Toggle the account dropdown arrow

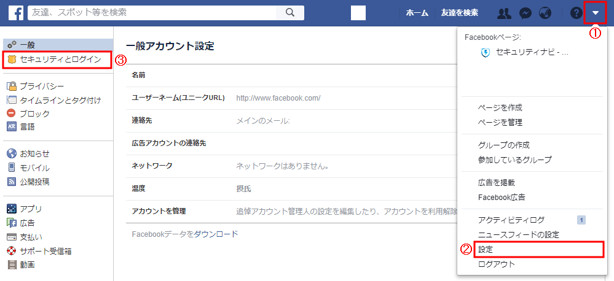(596, 13)
